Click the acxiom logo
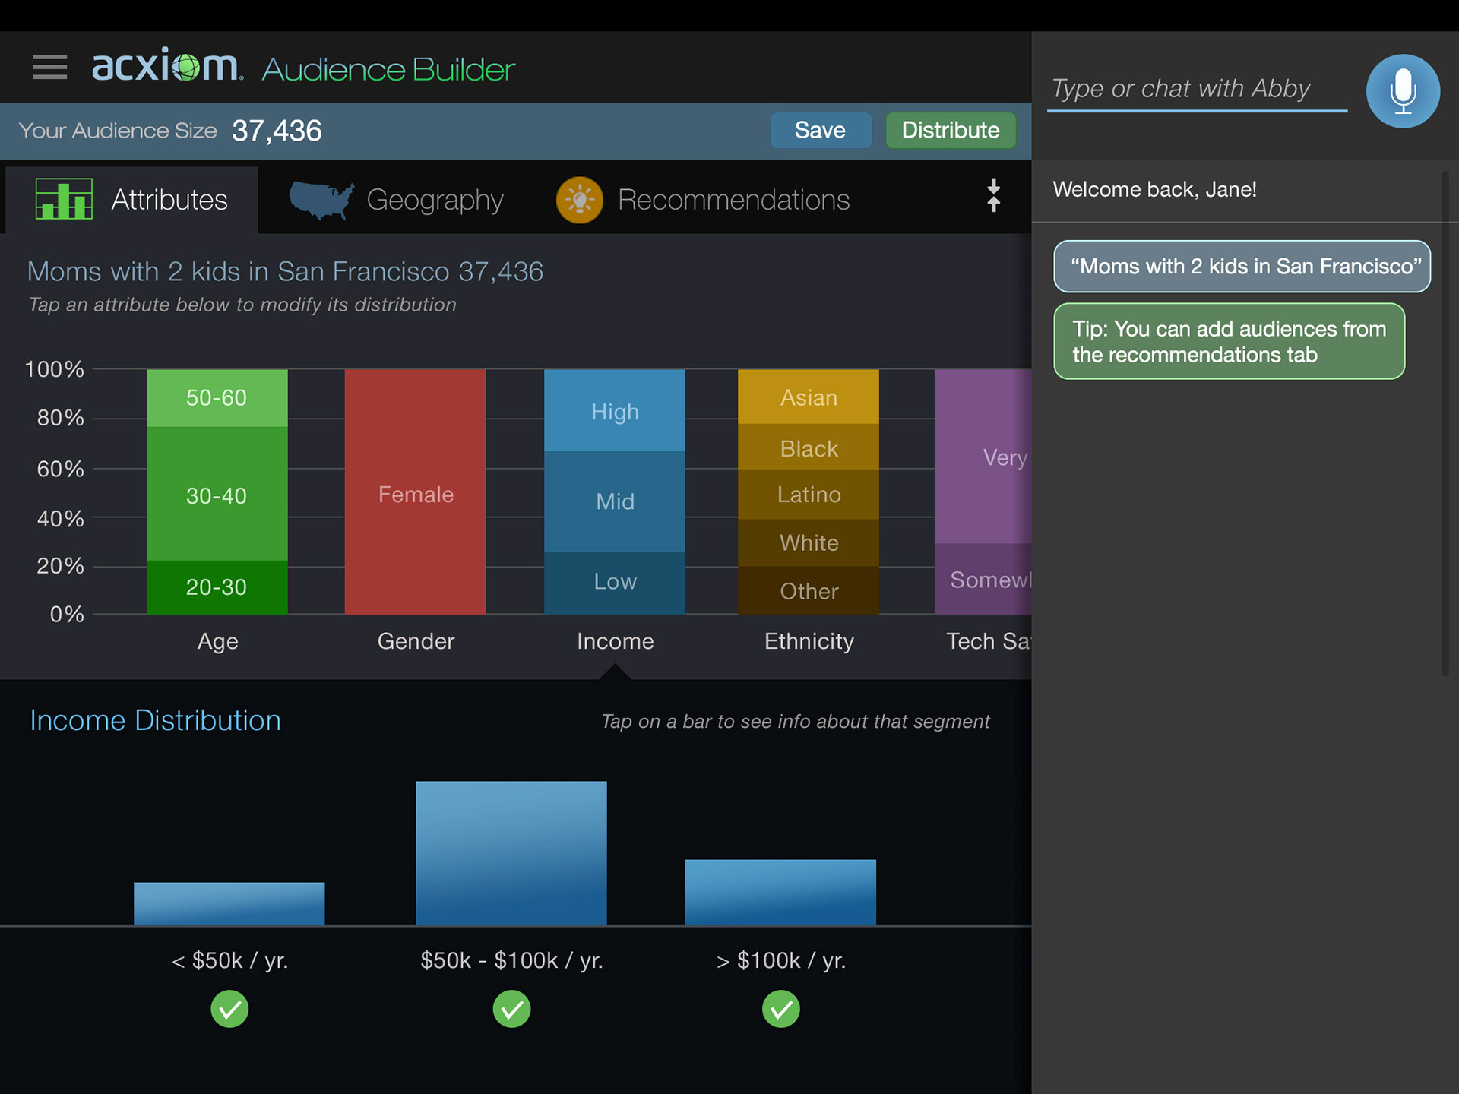Image resolution: width=1459 pixels, height=1094 pixels. pyautogui.click(x=166, y=67)
